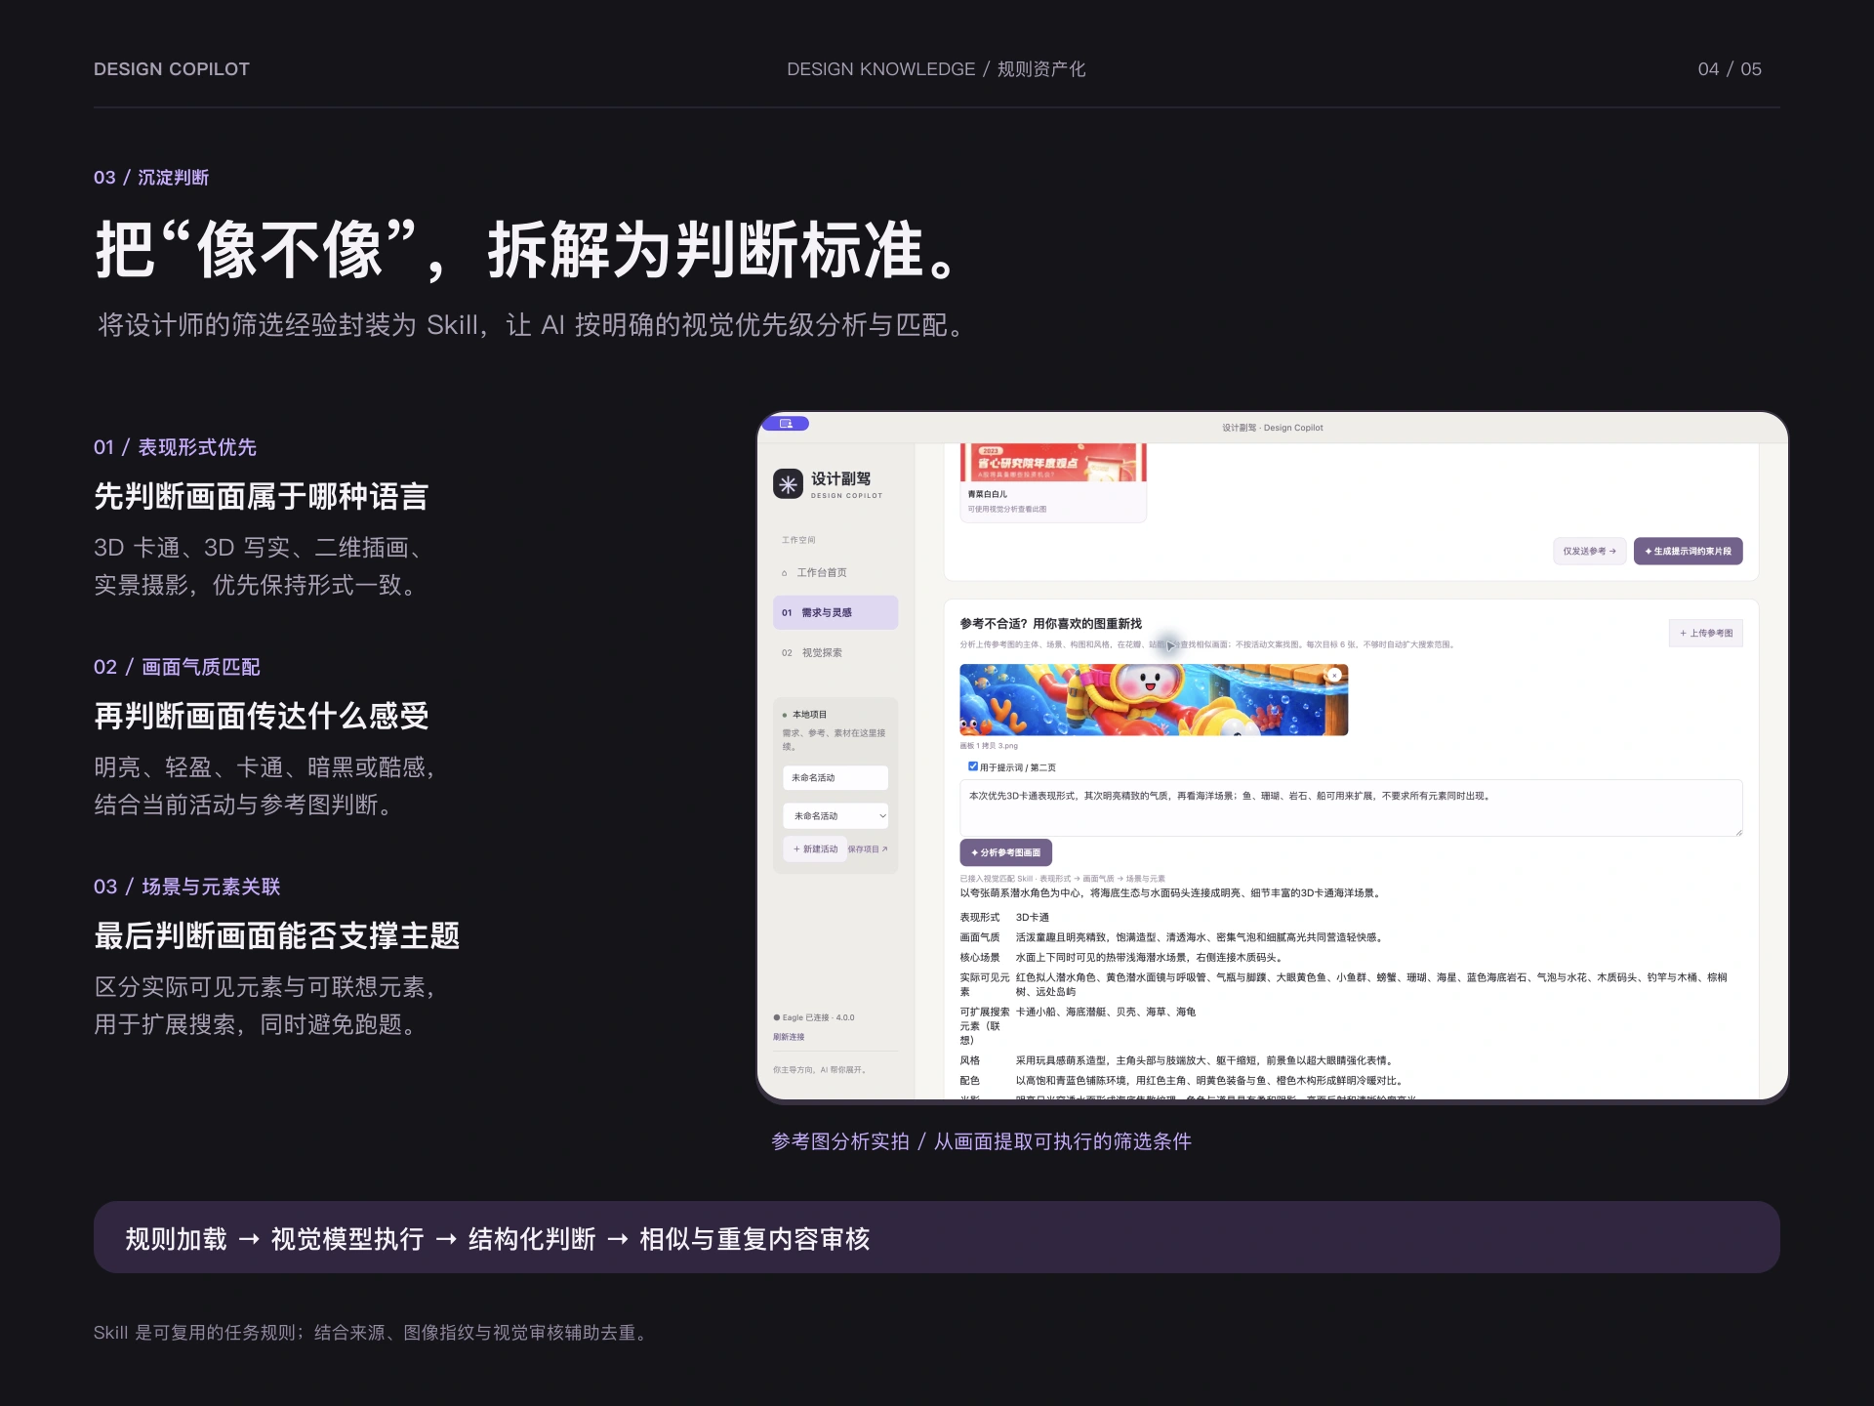
Task: Click the textarea resize handle corner
Action: tap(1737, 831)
